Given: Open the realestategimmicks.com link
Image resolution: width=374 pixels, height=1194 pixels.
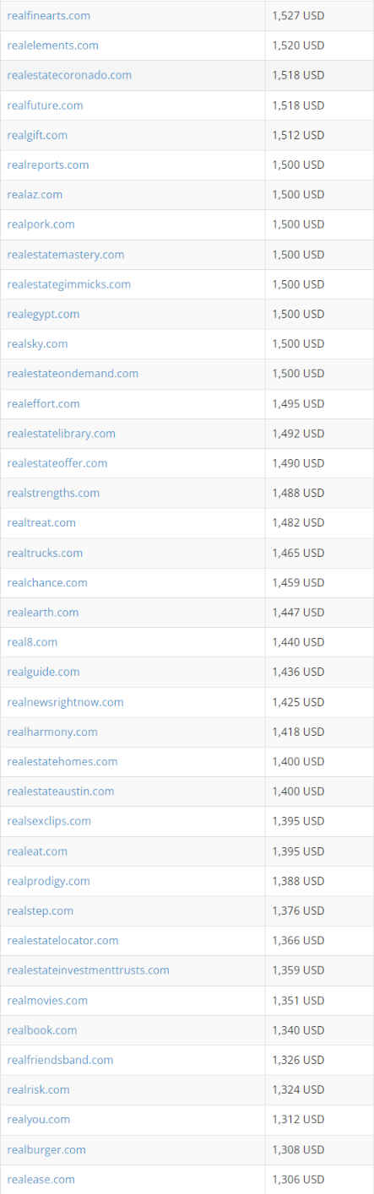Looking at the screenshot, I should [x=68, y=284].
